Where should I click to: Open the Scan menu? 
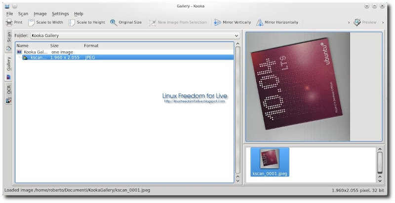click(x=23, y=14)
